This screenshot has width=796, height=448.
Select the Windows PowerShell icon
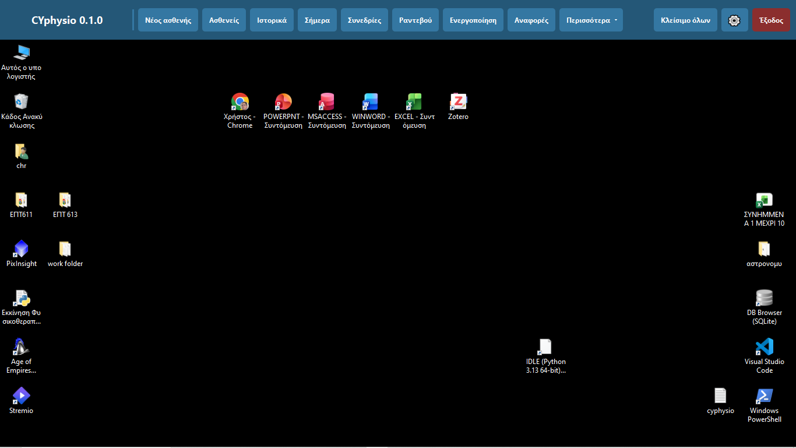pyautogui.click(x=765, y=396)
